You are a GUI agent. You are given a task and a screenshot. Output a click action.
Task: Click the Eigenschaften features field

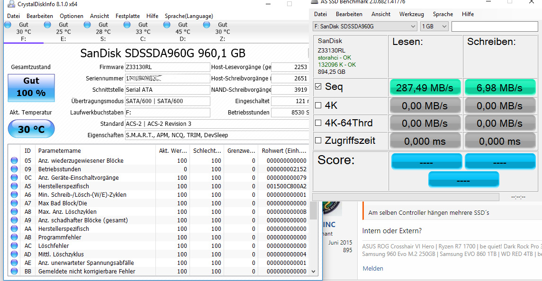[x=217, y=135]
